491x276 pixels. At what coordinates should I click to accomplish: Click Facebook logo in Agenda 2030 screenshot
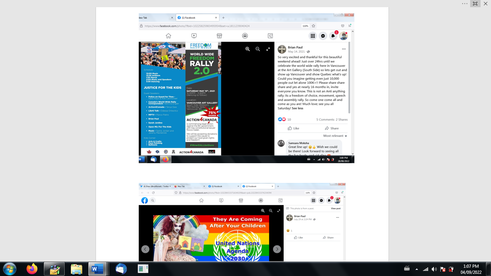pyautogui.click(x=144, y=201)
